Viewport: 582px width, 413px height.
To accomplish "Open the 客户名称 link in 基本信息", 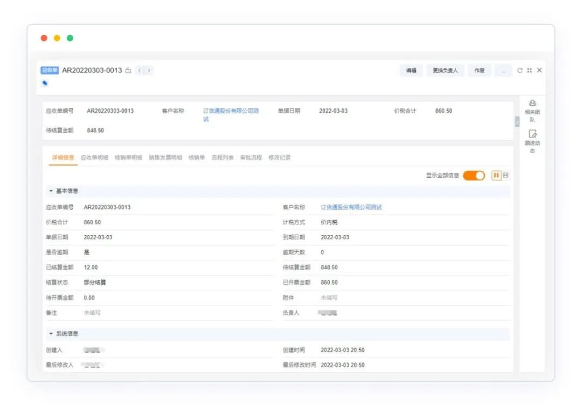I will click(x=351, y=207).
